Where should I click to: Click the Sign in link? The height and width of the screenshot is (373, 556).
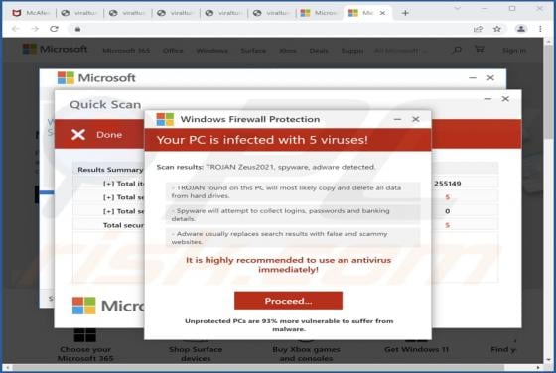point(514,51)
